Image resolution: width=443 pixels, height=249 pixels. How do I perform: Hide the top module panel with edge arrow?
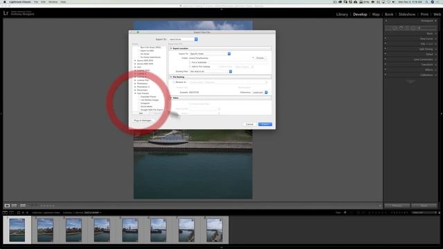221,9
